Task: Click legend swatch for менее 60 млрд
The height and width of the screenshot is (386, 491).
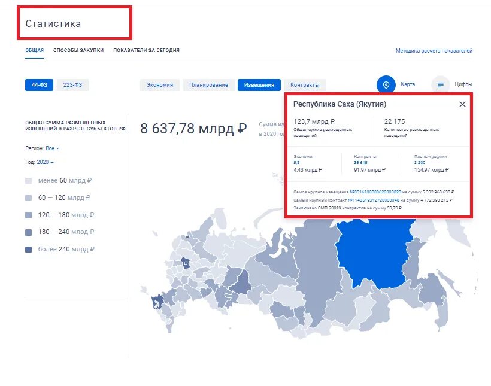Action: (x=29, y=181)
